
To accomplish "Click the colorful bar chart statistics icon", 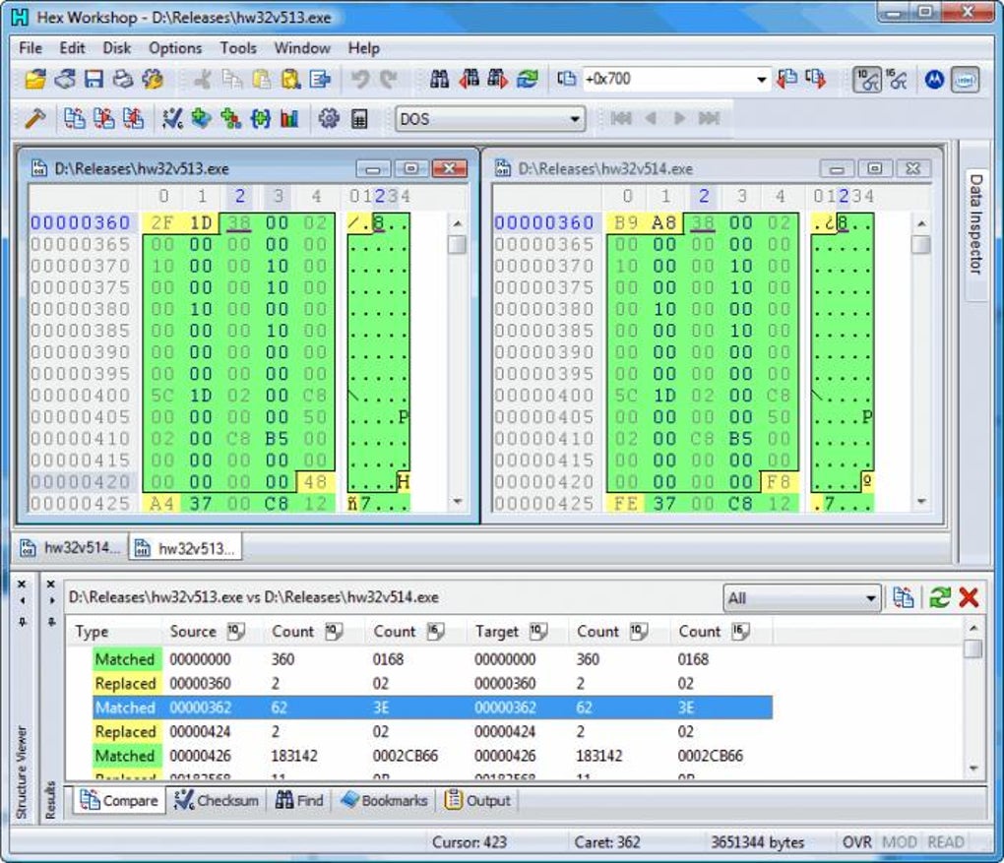I will 289,118.
